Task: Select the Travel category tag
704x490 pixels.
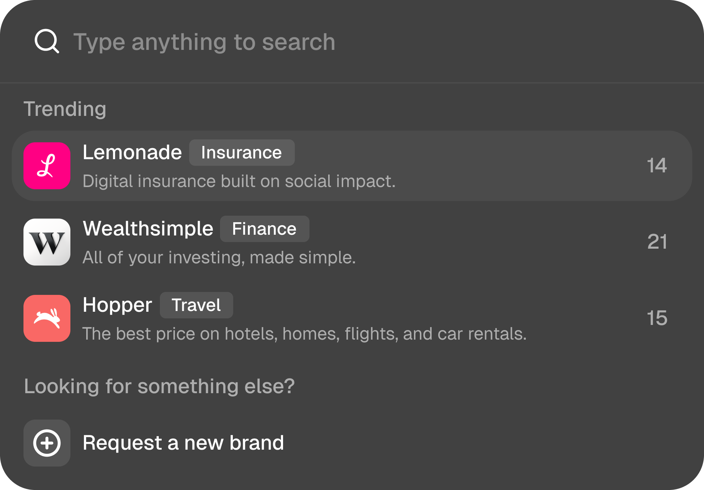Action: click(196, 305)
